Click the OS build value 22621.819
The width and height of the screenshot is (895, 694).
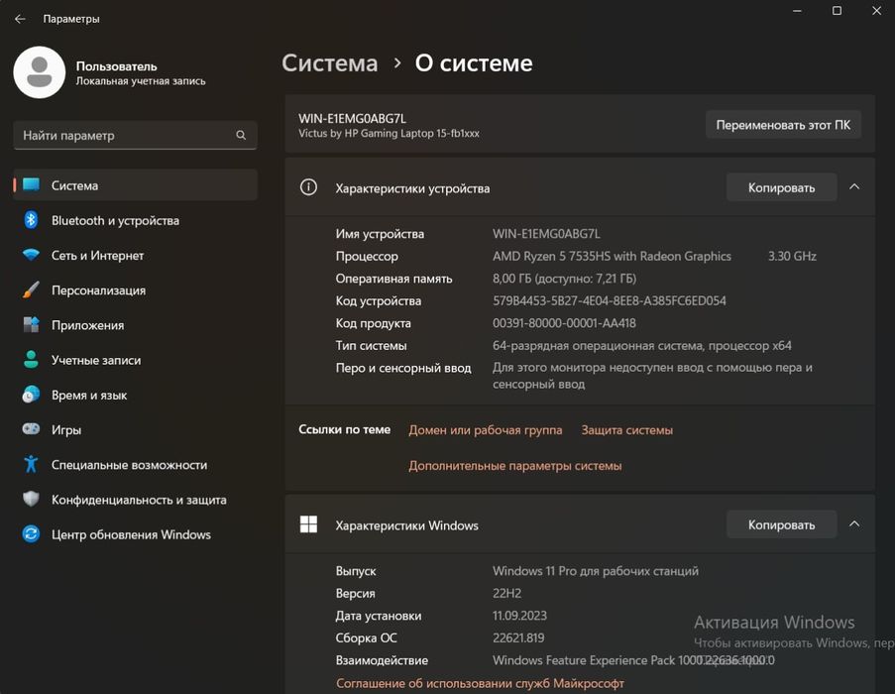[518, 637]
